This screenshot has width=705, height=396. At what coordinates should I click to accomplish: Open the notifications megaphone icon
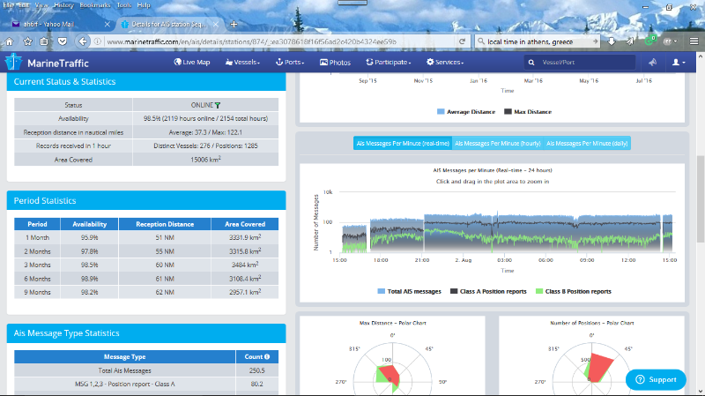pos(652,63)
